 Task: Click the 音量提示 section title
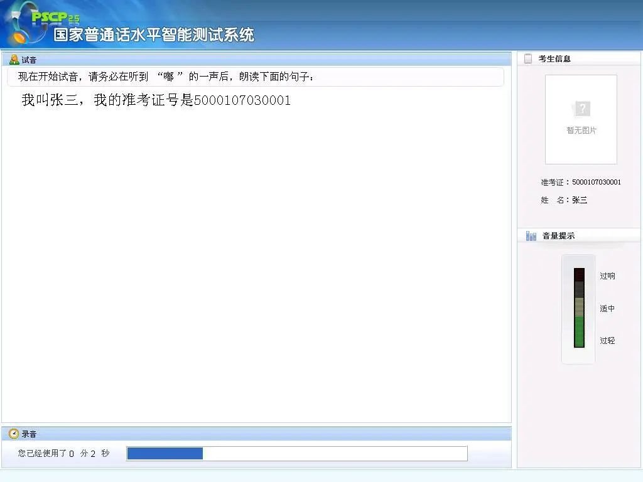[558, 236]
